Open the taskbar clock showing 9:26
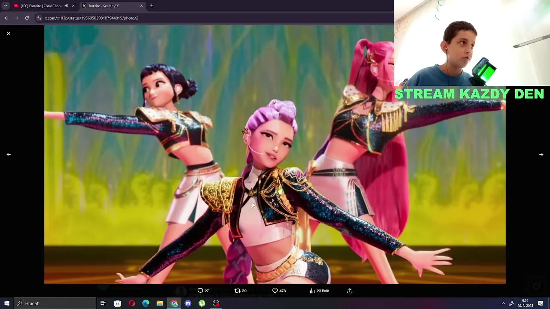The height and width of the screenshot is (309, 550). click(x=526, y=303)
